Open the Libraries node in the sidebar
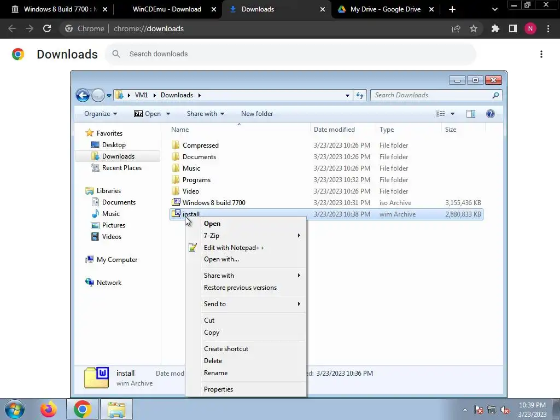The height and width of the screenshot is (420, 560). point(109,190)
